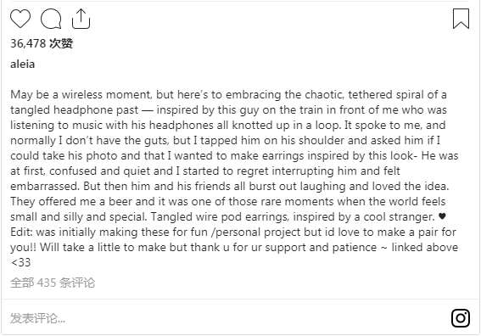The image size is (481, 336).
Task: Click the 次赞 label next to like count
Action: (61, 43)
